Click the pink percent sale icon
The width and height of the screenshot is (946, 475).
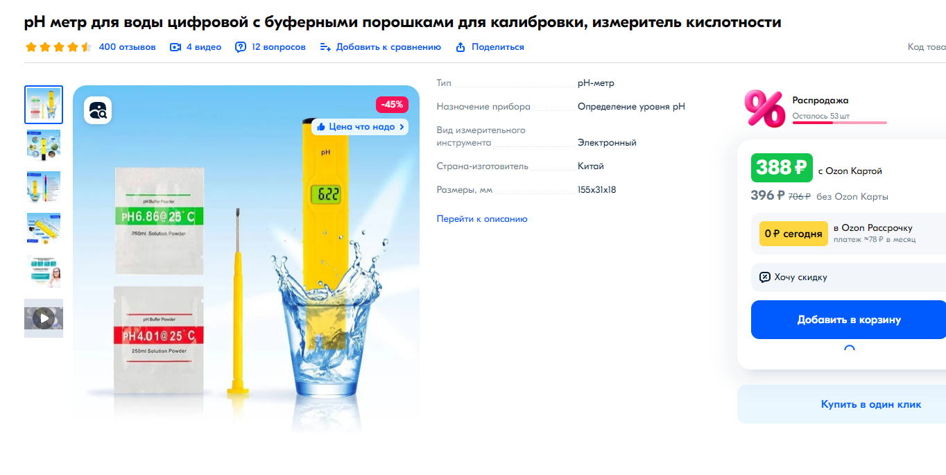764,109
